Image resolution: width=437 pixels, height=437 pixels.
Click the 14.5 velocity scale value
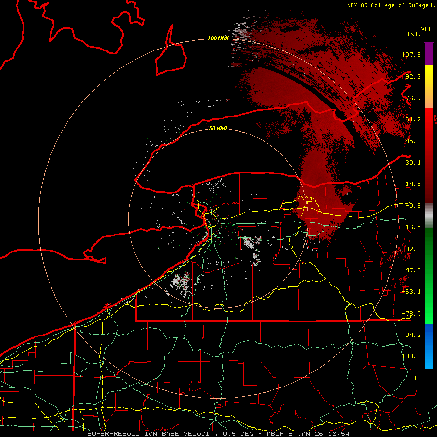[x=413, y=184]
